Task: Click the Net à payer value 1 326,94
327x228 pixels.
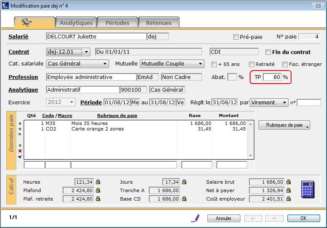Action: click(x=267, y=190)
